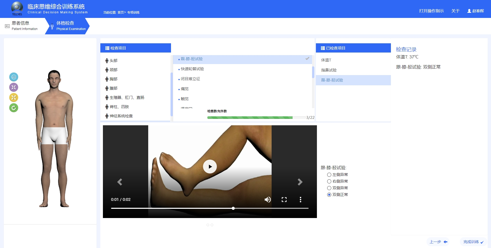This screenshot has height=248, width=491.
Task: Click the checkmark on 跟-膝-胫试验 row
Action: coord(307,59)
